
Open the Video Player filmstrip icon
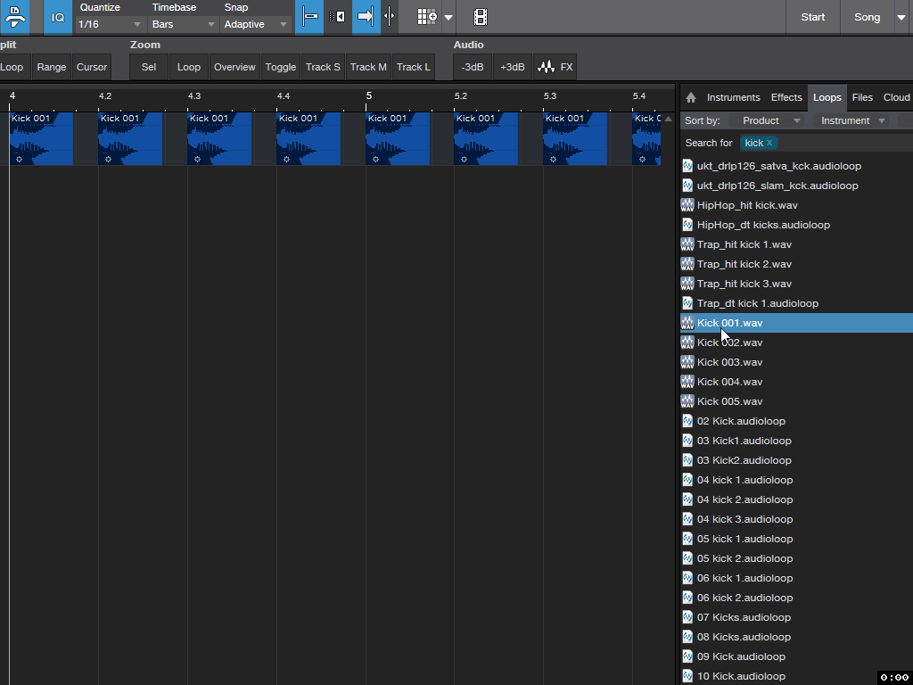point(481,17)
